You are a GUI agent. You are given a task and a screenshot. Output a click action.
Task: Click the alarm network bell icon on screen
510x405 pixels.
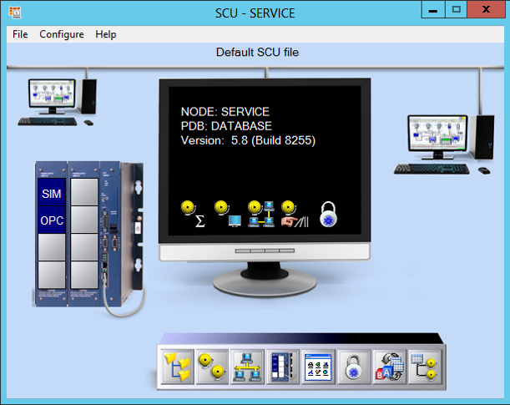pos(261,214)
